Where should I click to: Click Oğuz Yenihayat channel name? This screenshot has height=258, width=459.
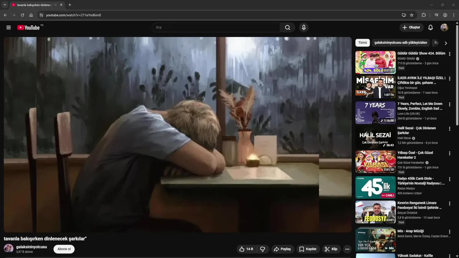pos(407,88)
